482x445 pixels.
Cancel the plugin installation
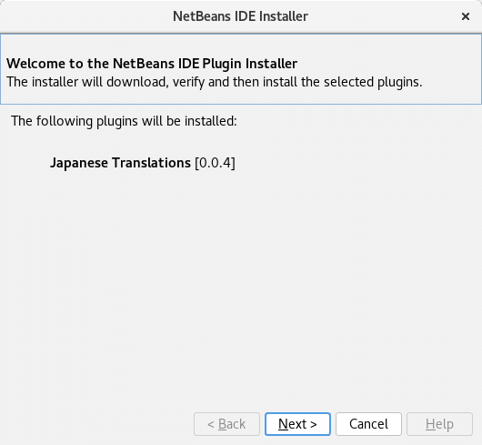368,424
